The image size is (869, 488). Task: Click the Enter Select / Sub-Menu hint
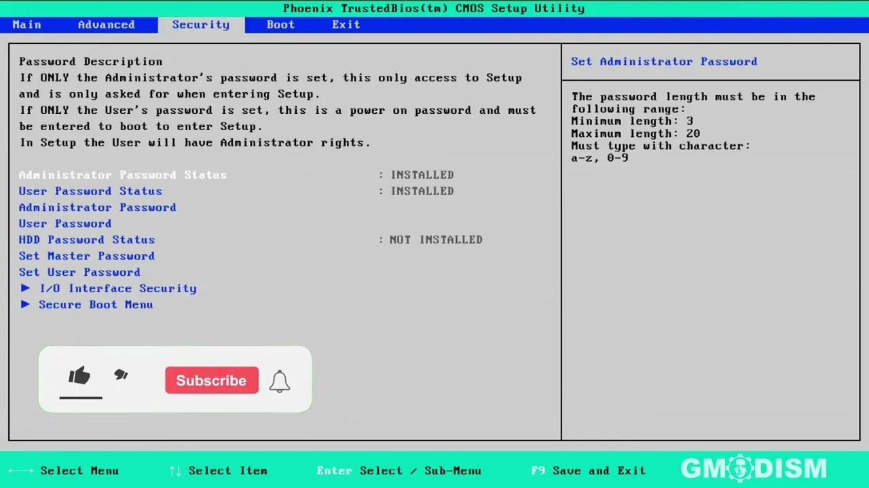(x=399, y=470)
